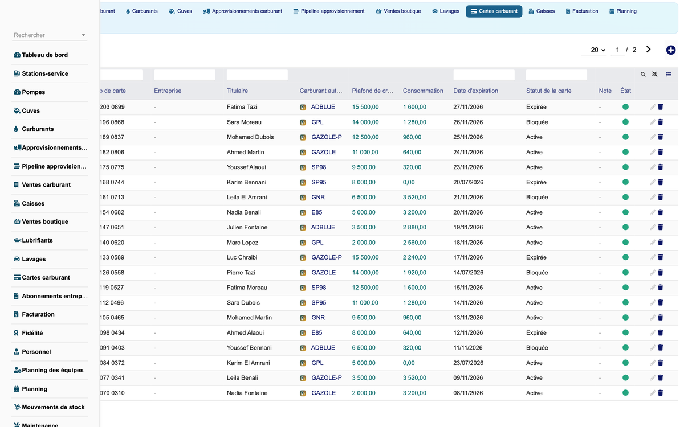The height and width of the screenshot is (427, 684).
Task: Open Approvisionnements carburant top tab
Action: 243,11
